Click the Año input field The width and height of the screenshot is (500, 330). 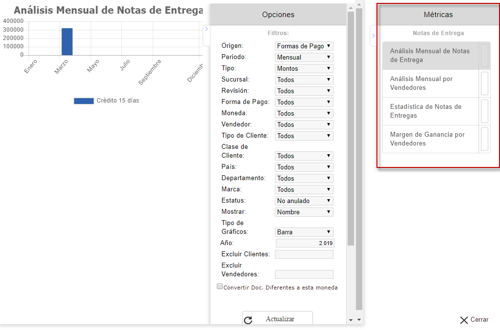pos(305,243)
